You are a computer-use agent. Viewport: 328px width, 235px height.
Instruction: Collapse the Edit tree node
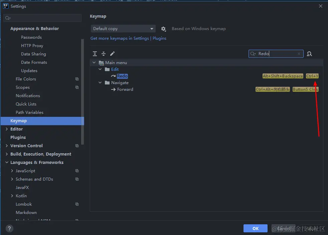pyautogui.click(x=100, y=69)
